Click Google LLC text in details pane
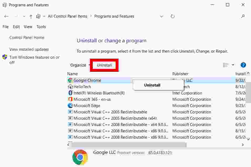This screenshot has height=167, width=251. [x=104, y=153]
